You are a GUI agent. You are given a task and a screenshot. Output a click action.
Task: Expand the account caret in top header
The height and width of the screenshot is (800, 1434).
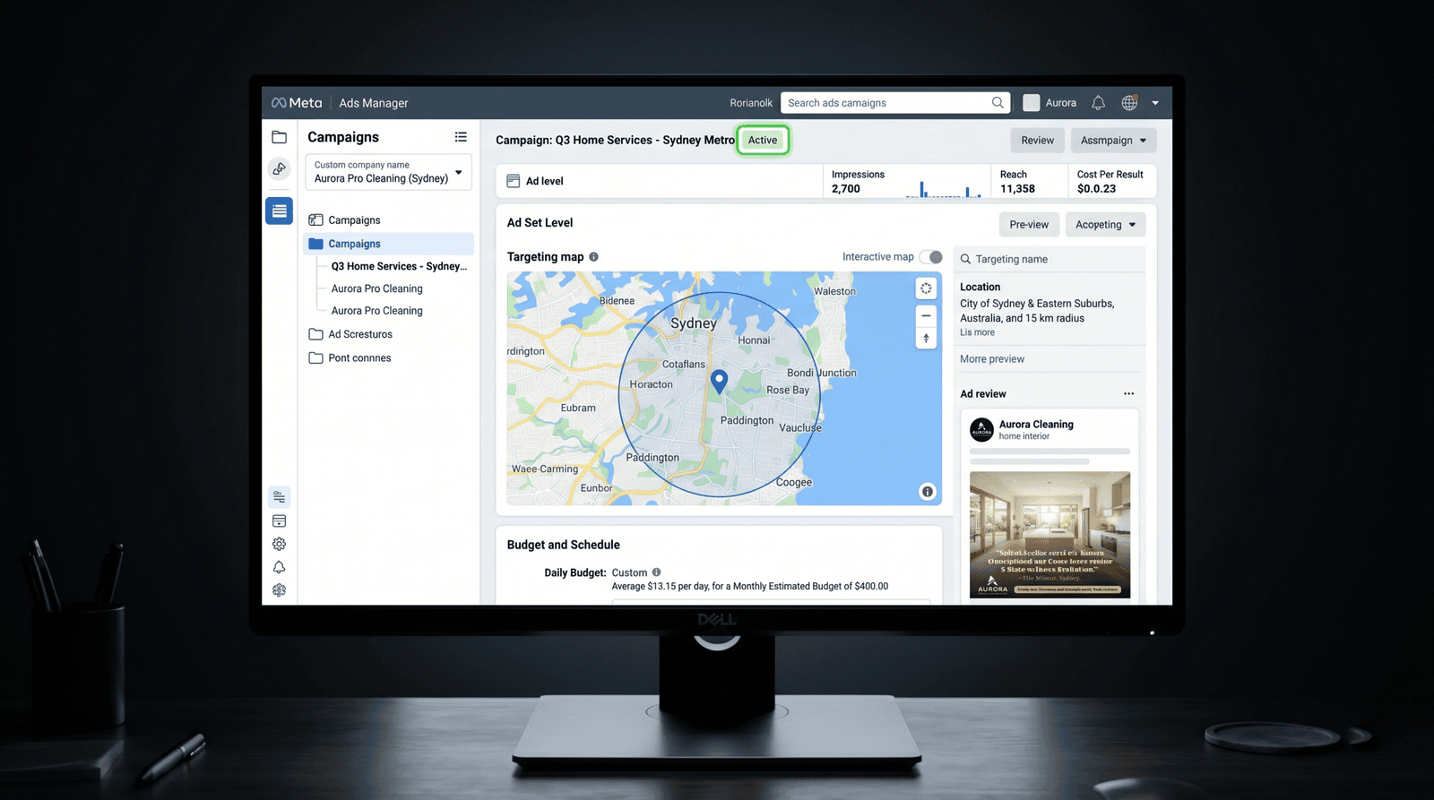pos(1155,103)
